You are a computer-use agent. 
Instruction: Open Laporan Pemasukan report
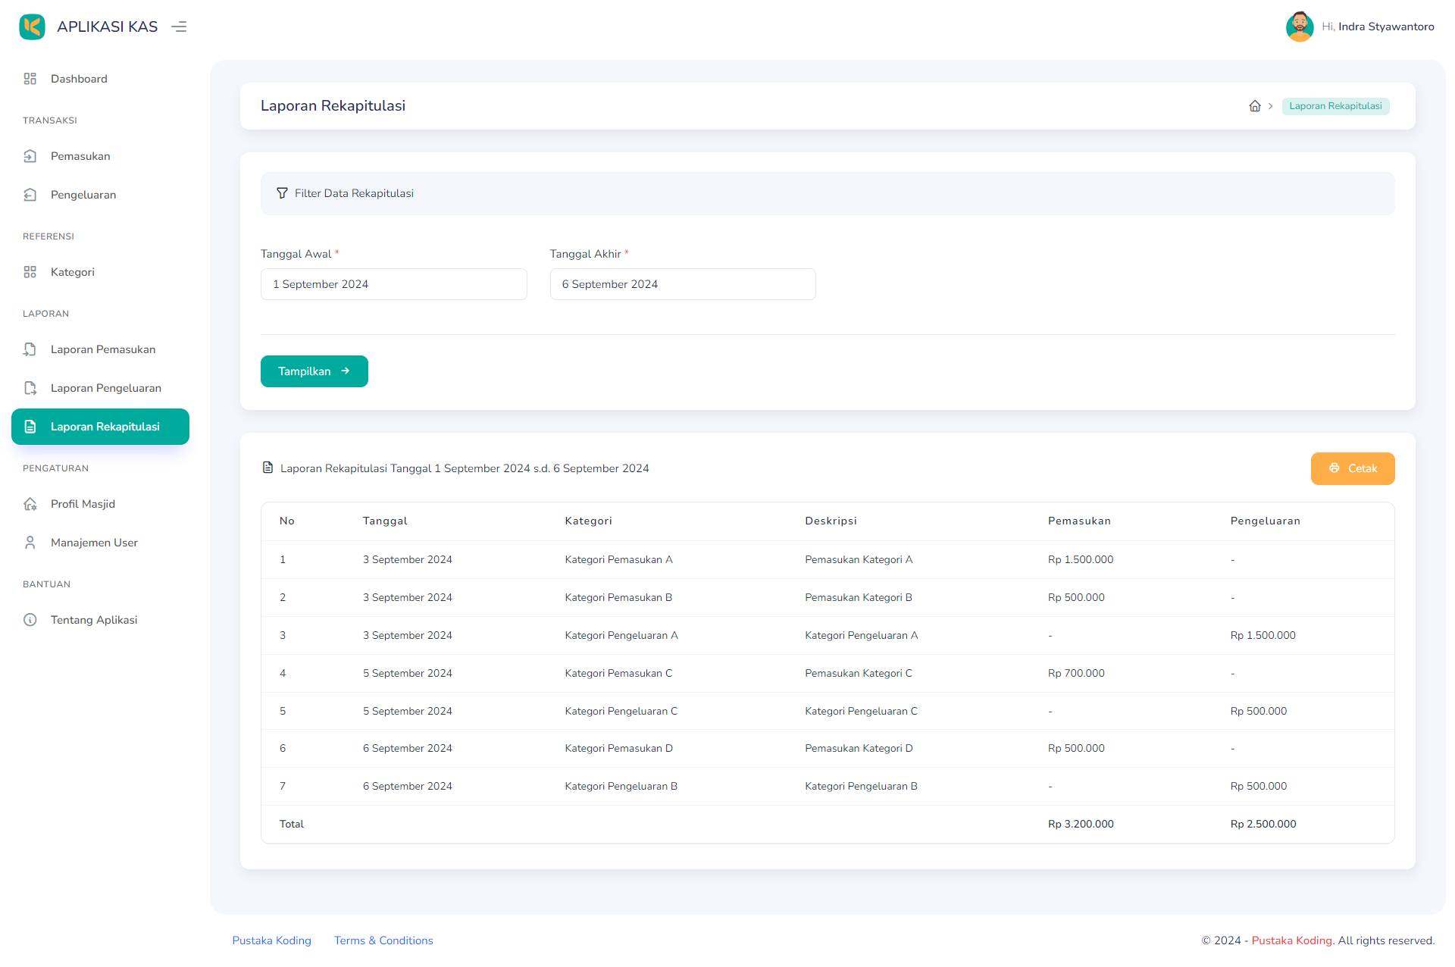102,349
